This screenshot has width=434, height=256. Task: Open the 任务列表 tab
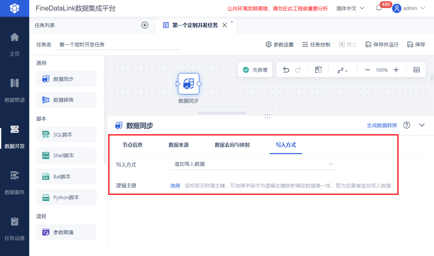tap(45, 25)
